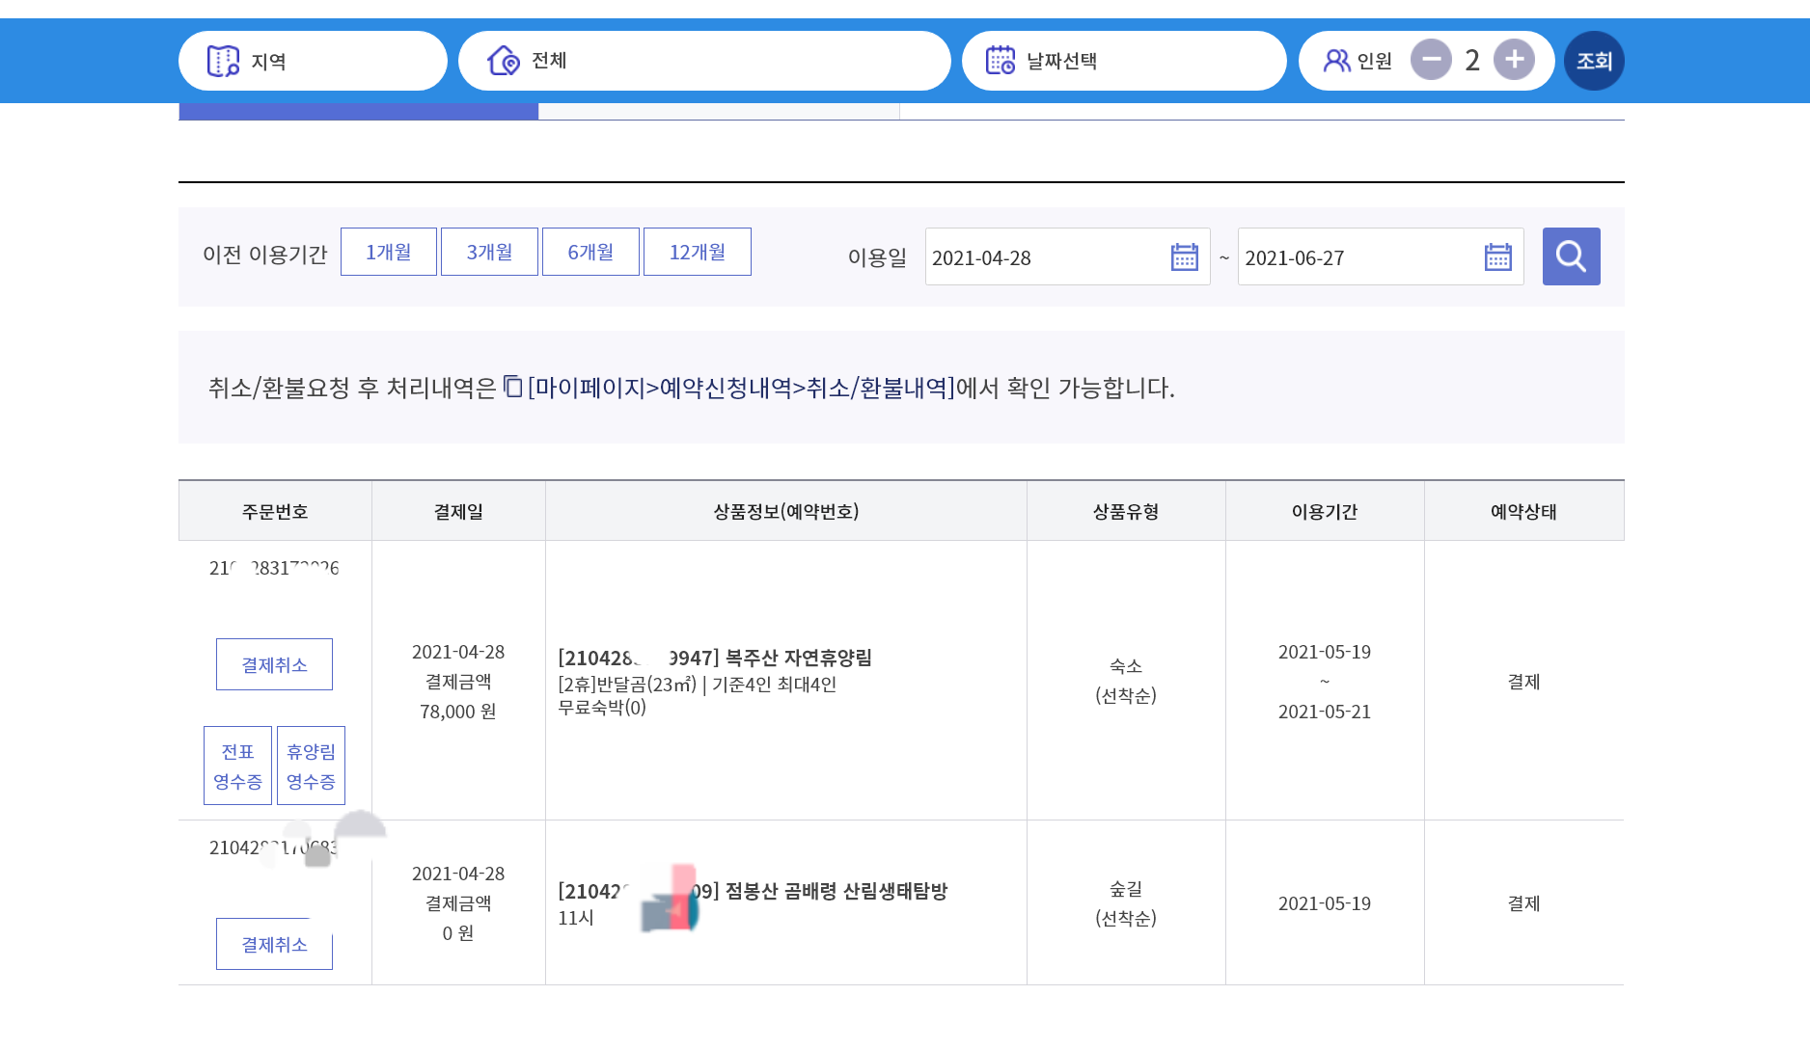Select the 1개월 period filter
This screenshot has width=1810, height=1049.
(x=389, y=252)
